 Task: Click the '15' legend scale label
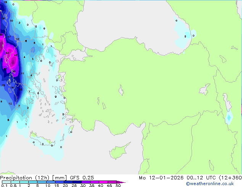point(56,185)
